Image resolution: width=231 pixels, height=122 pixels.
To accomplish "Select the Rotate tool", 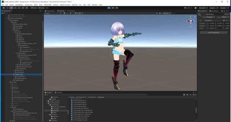I will point(11,8).
